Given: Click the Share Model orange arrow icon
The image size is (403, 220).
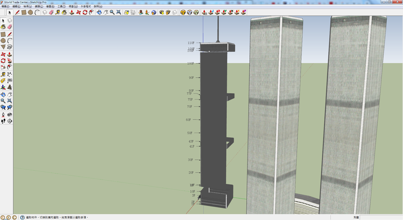Looking at the screenshot, I should [168, 12].
